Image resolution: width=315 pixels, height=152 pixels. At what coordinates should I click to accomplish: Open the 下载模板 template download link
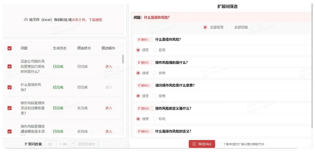[96, 20]
